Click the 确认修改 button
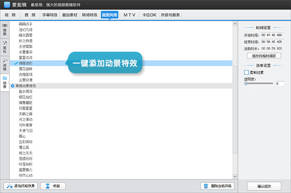 pos(264,186)
